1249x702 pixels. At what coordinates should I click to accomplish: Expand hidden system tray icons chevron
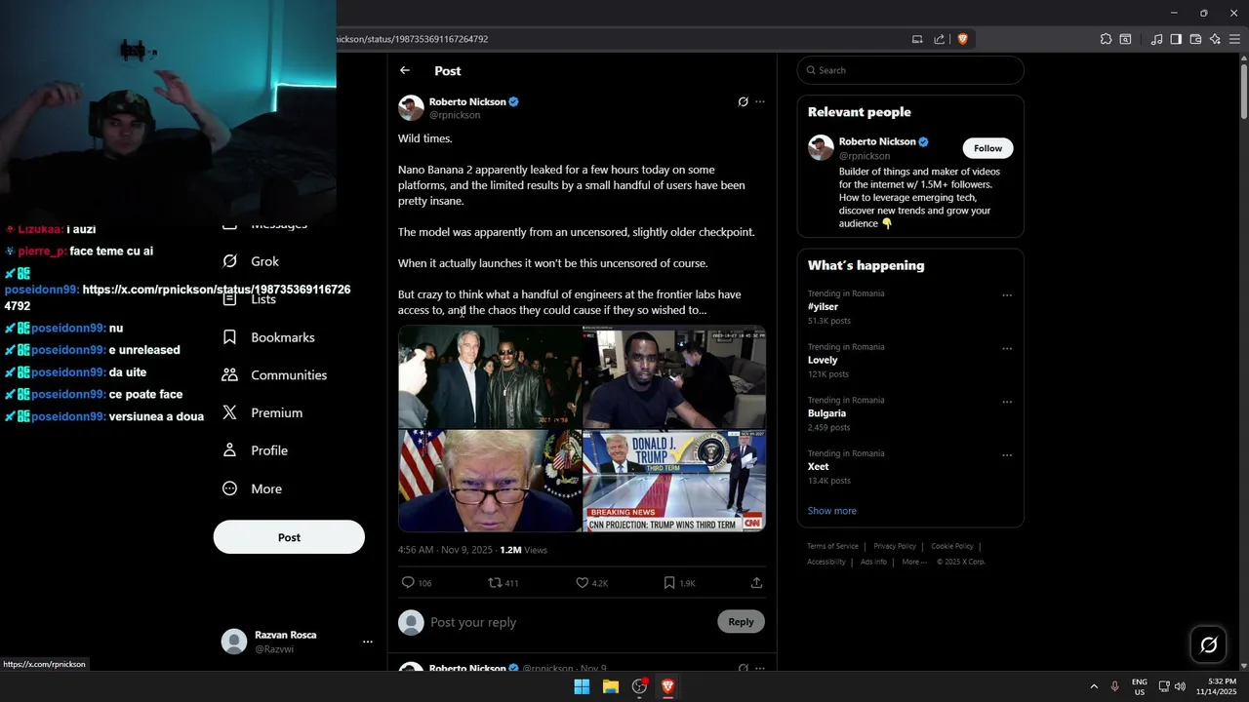coord(1094,686)
